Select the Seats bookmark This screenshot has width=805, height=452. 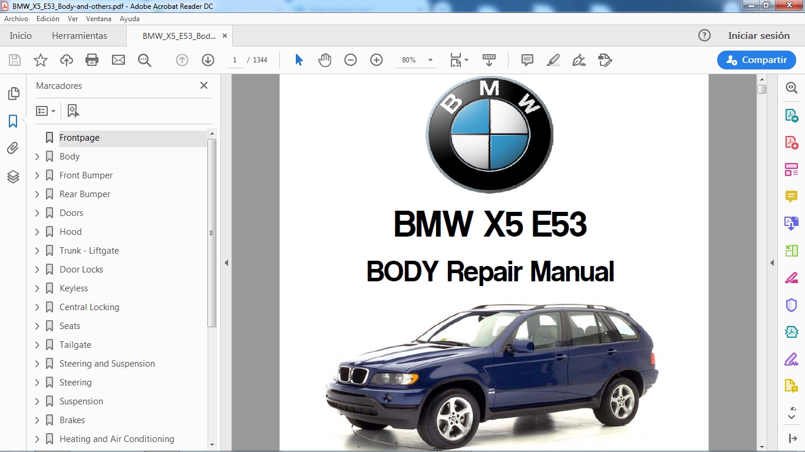70,326
